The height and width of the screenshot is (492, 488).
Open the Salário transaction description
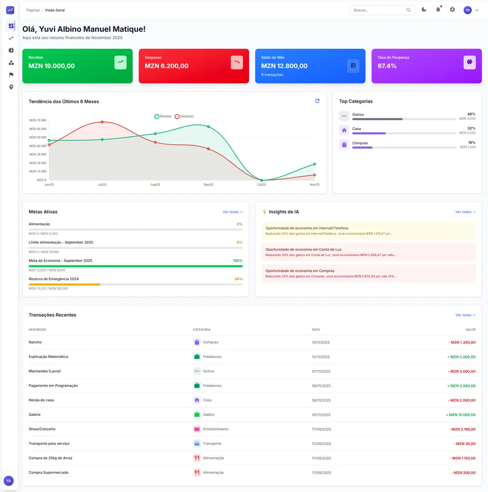click(35, 415)
